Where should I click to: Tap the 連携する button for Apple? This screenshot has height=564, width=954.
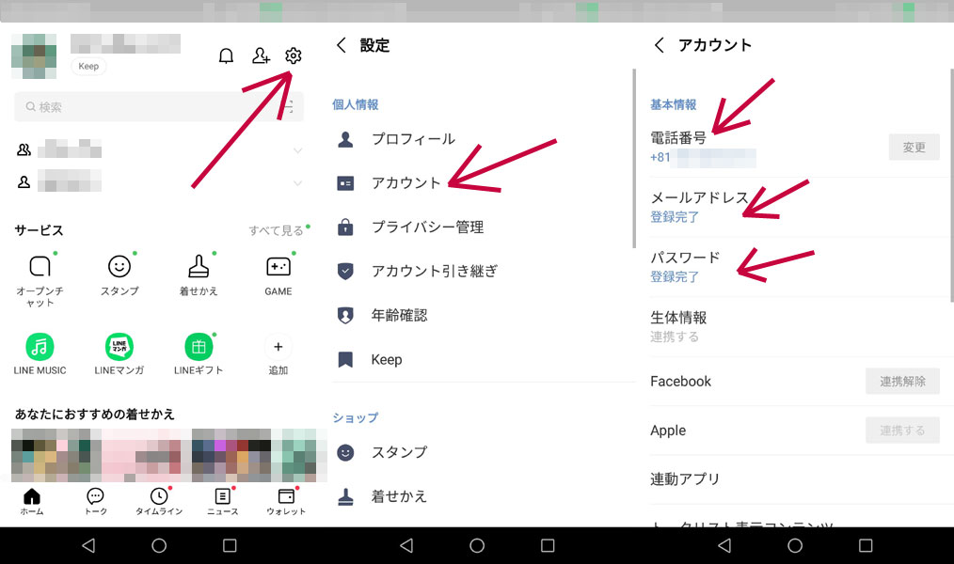tap(901, 431)
